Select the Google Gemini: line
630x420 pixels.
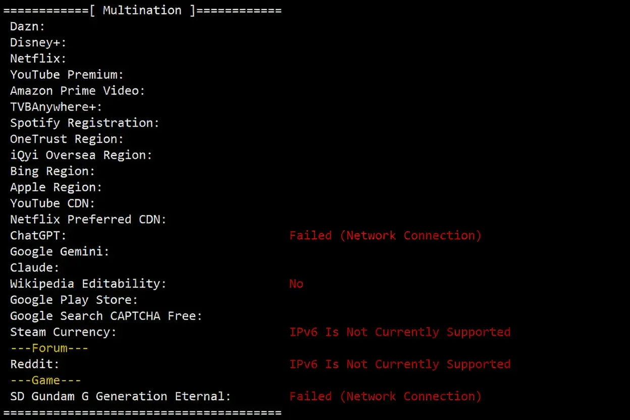[x=60, y=252]
